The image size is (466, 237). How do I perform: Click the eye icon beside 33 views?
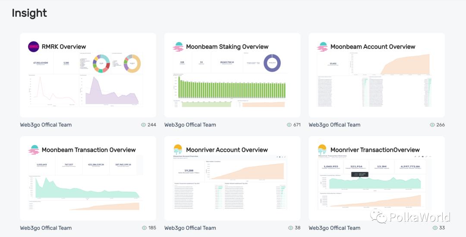pos(435,228)
